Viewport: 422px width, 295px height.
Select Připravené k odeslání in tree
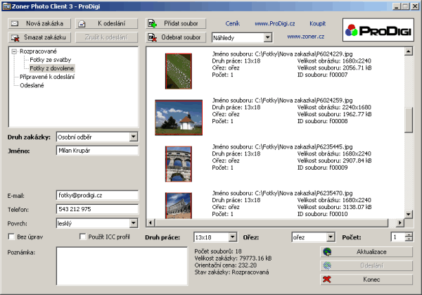tap(47, 77)
